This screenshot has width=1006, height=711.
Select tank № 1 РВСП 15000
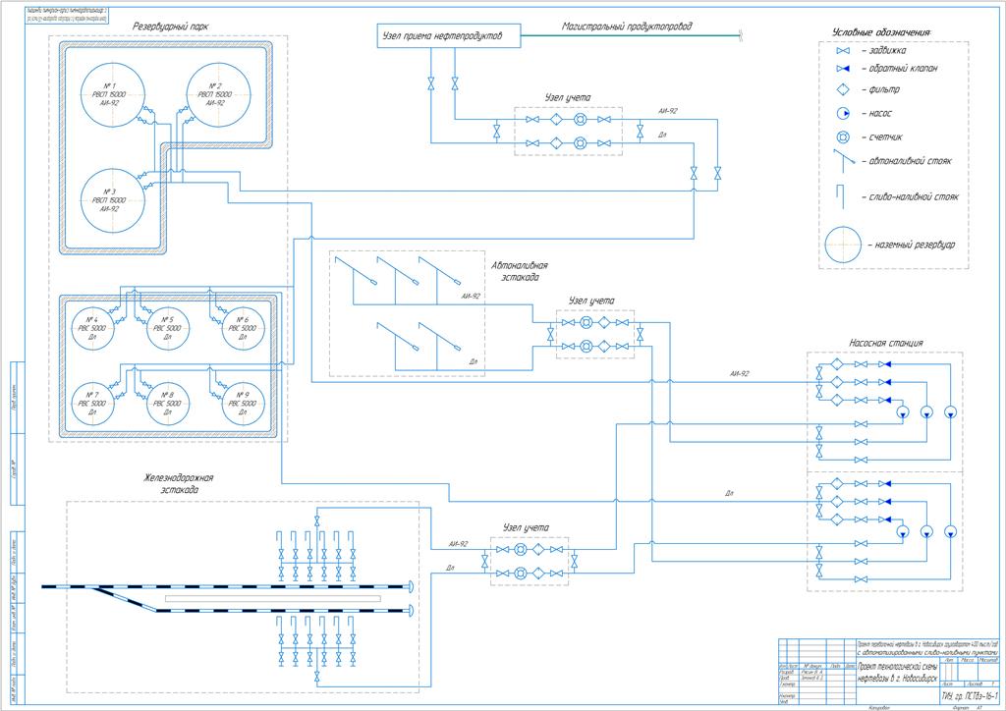[113, 94]
